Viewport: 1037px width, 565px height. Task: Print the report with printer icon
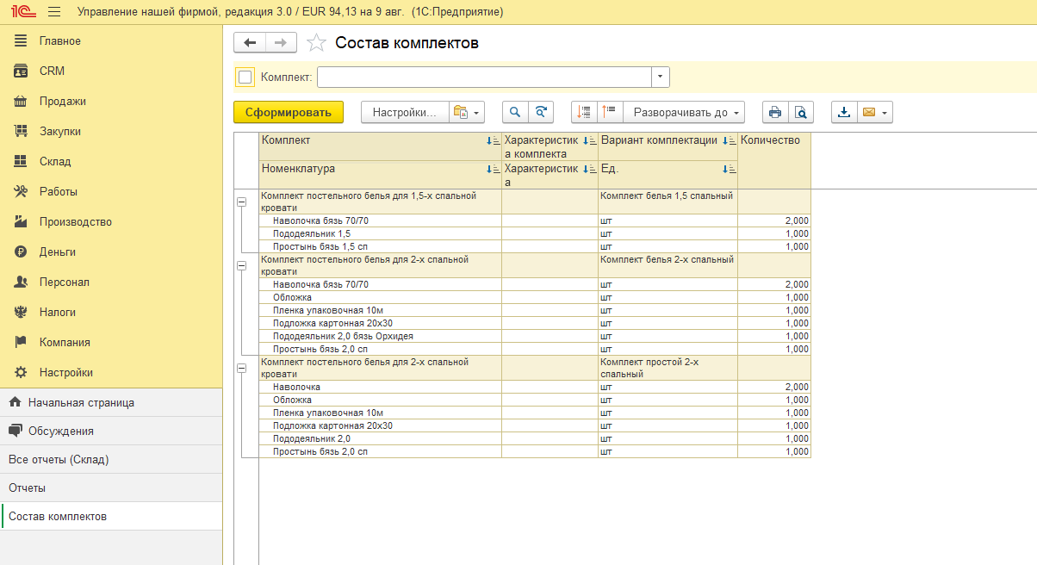(775, 112)
